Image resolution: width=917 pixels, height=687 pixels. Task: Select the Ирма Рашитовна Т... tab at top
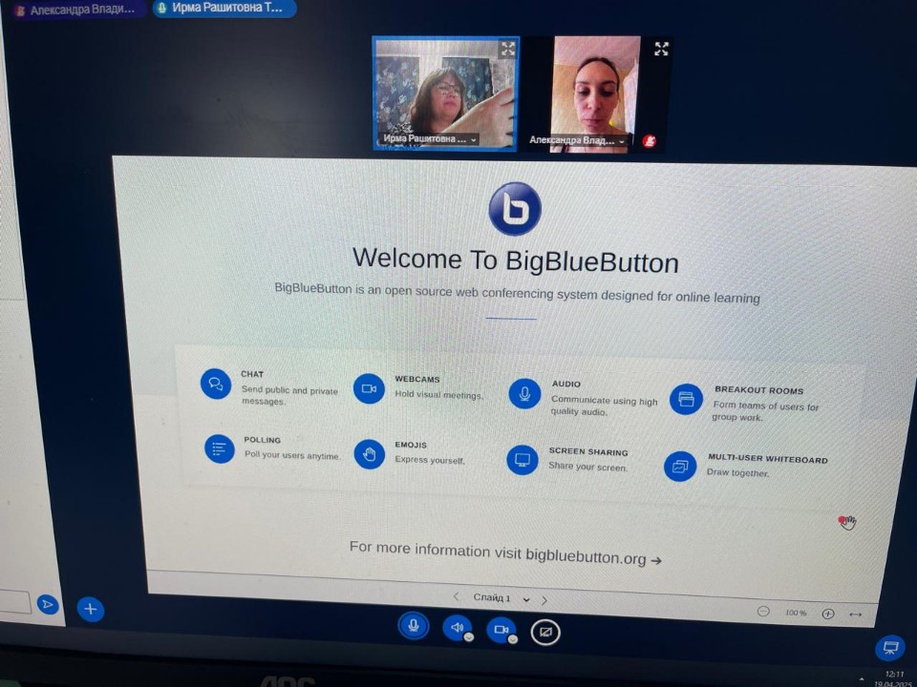225,9
